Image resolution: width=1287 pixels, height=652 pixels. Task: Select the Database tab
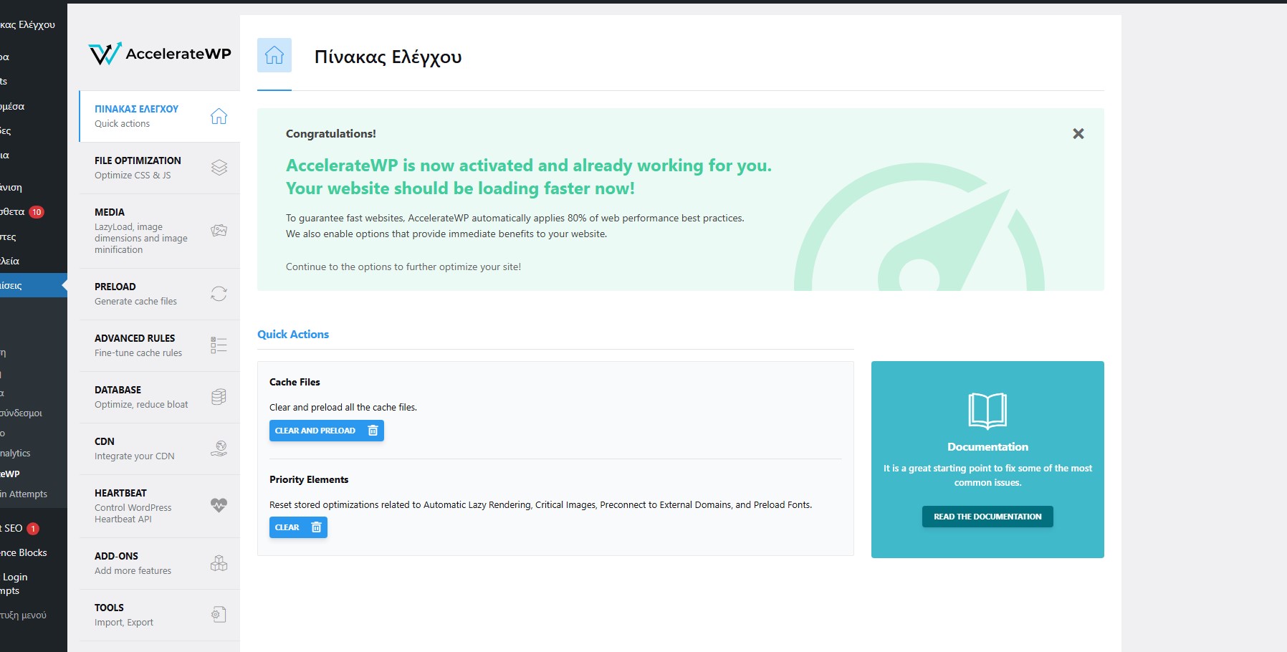click(x=159, y=397)
